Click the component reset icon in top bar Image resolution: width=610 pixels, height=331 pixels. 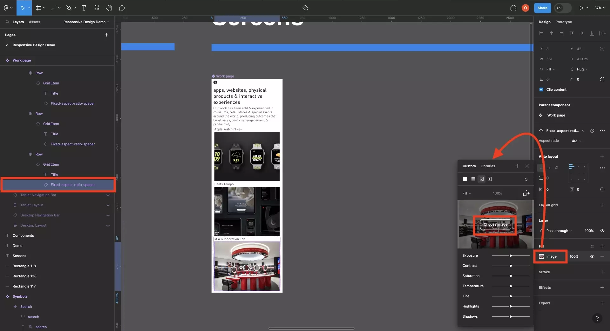coord(305,8)
